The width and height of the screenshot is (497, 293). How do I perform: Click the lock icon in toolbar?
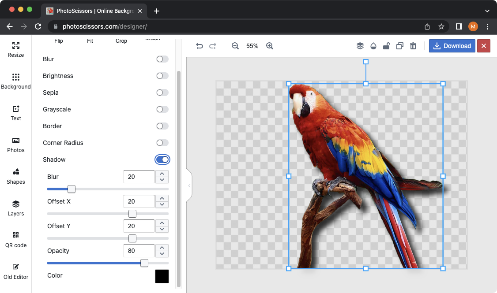click(x=386, y=46)
